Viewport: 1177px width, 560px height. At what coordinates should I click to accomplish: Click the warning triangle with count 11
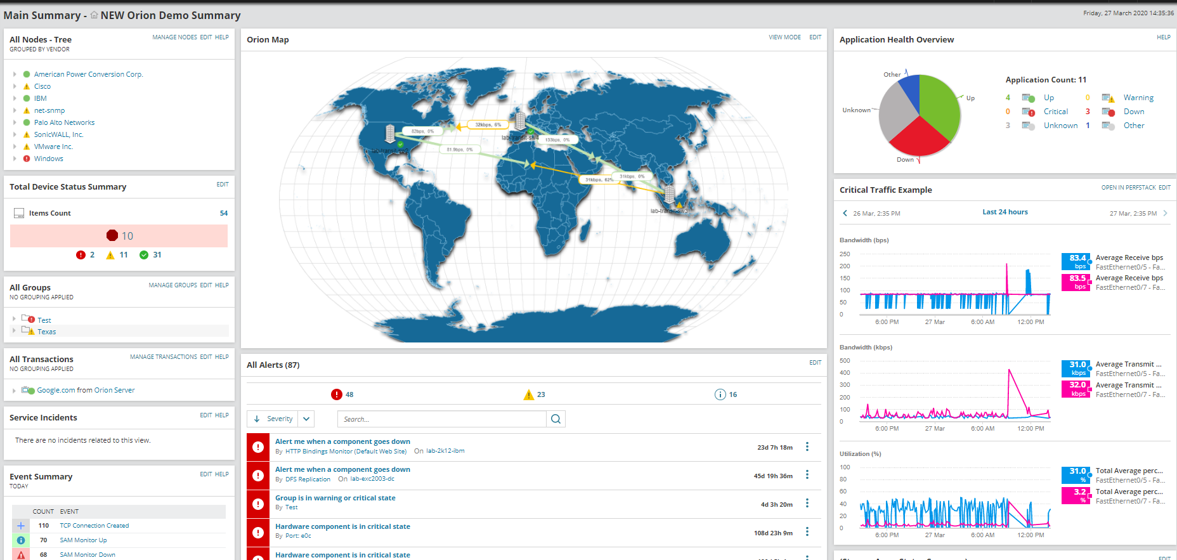(110, 255)
